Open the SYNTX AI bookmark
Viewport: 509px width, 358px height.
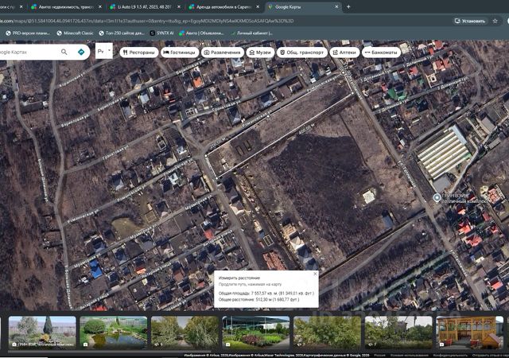(165, 33)
